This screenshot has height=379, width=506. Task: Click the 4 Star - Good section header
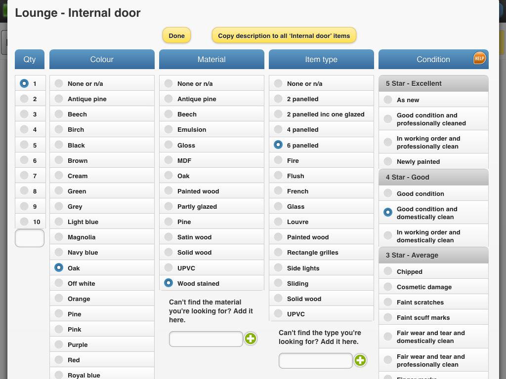point(433,177)
